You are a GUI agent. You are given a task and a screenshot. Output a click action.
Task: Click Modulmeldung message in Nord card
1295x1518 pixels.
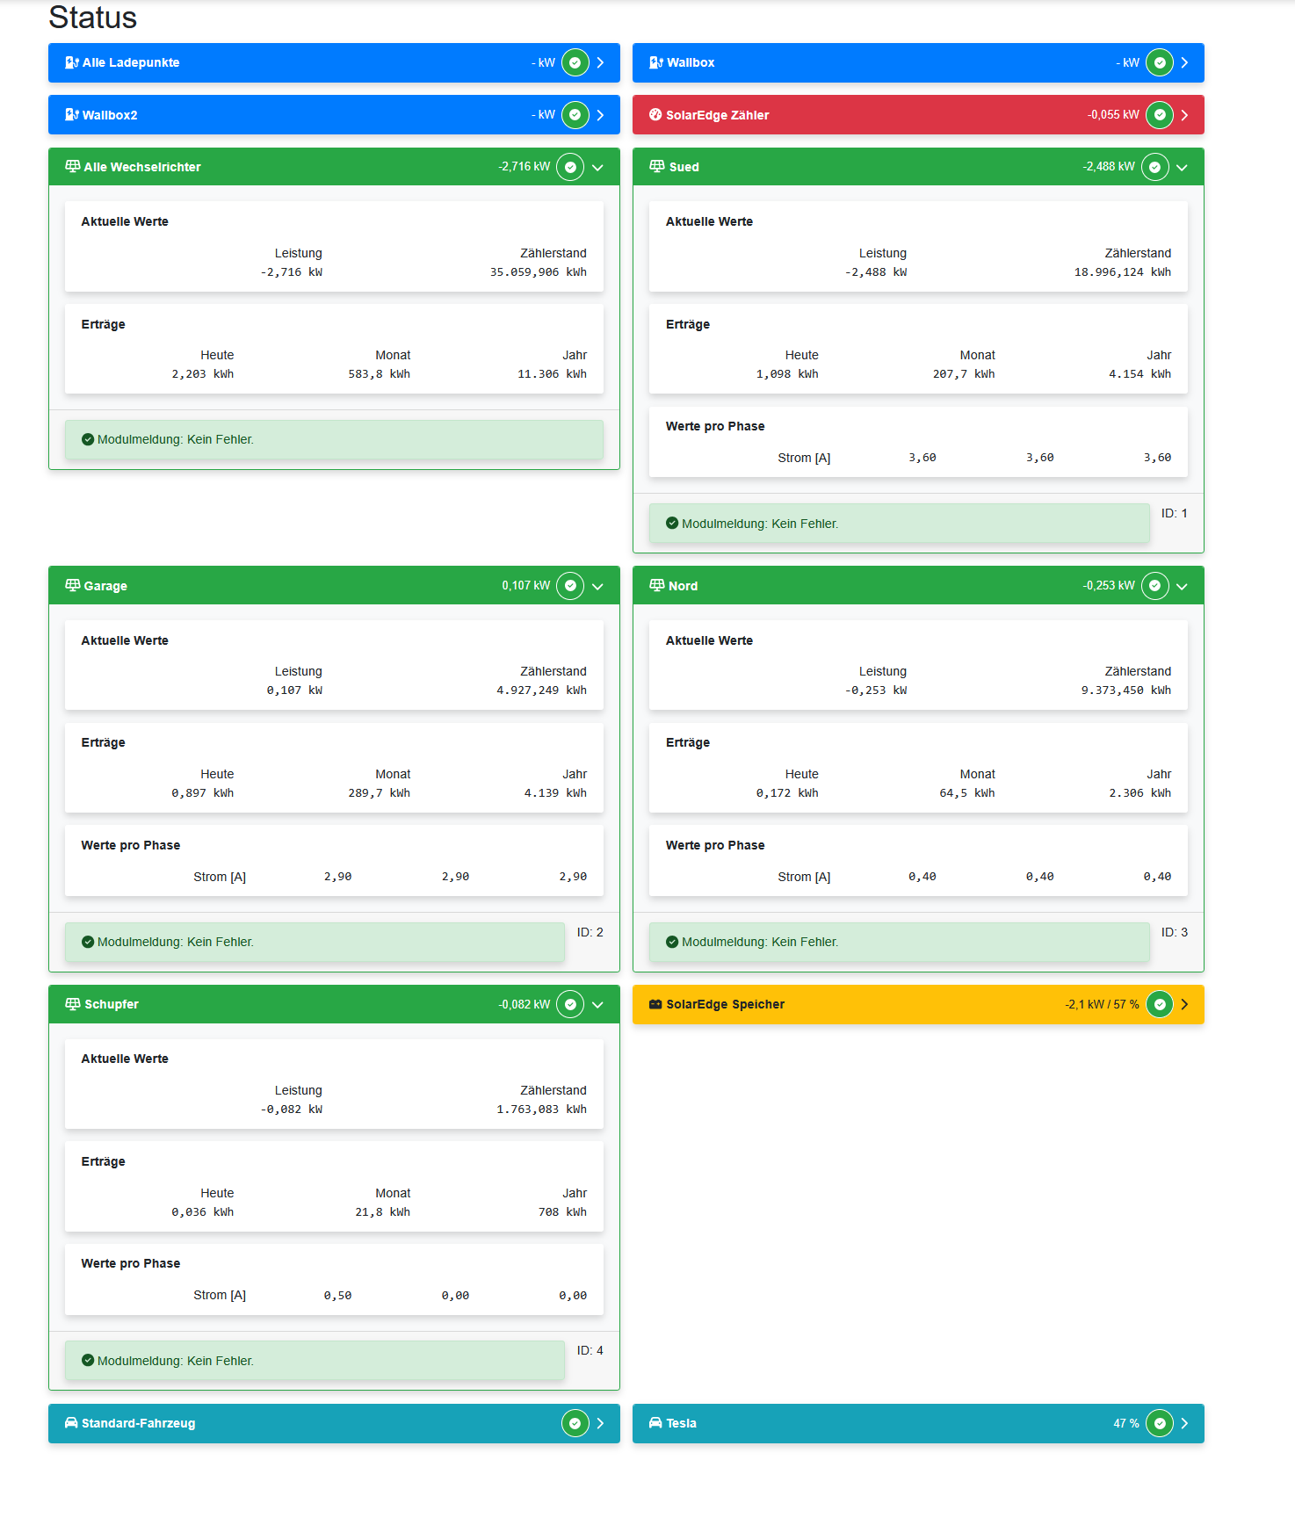(x=900, y=942)
